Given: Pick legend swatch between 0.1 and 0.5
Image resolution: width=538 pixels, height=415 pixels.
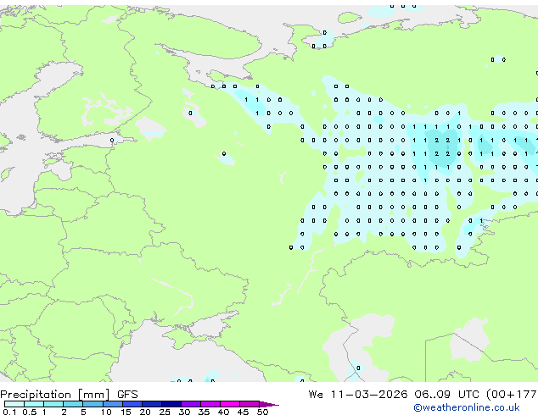Looking at the screenshot, I should pyautogui.click(x=14, y=404).
